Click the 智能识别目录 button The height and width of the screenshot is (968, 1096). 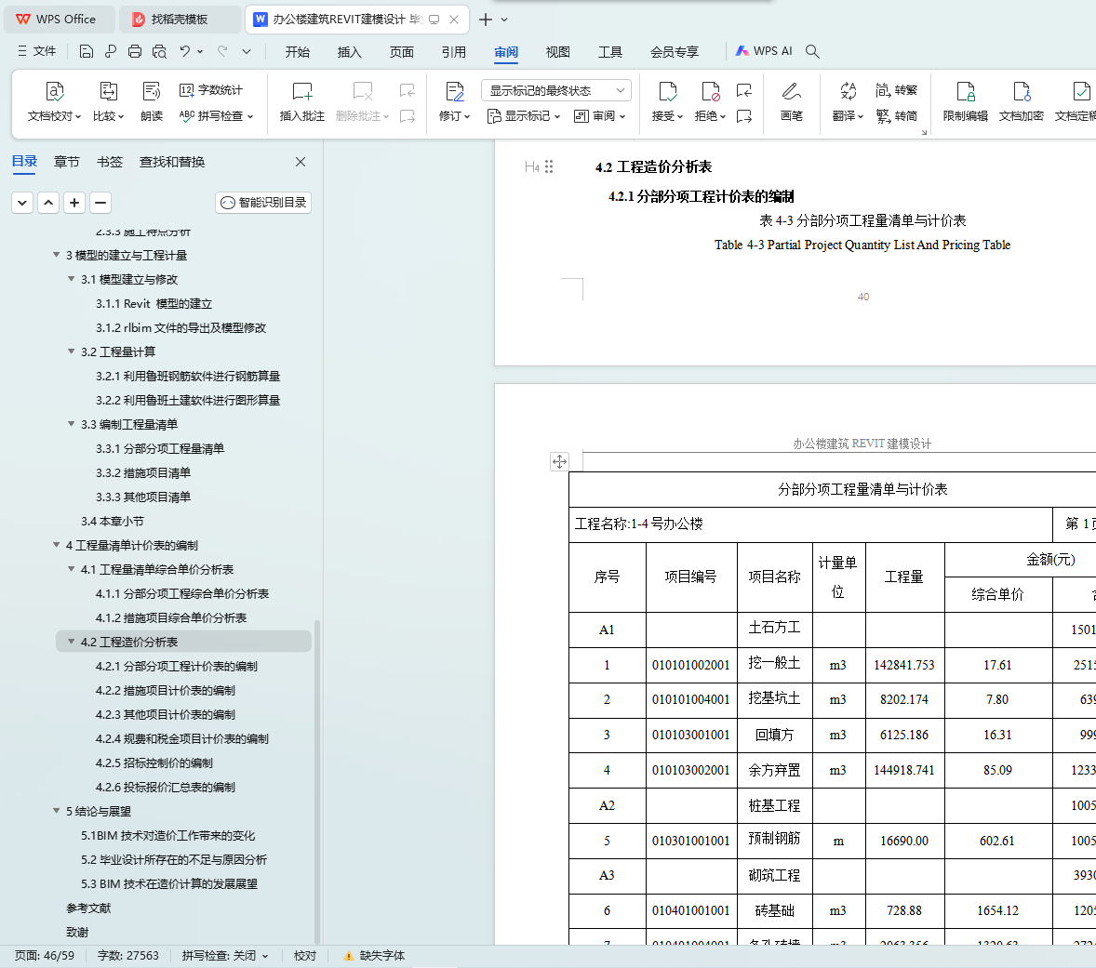tap(263, 203)
